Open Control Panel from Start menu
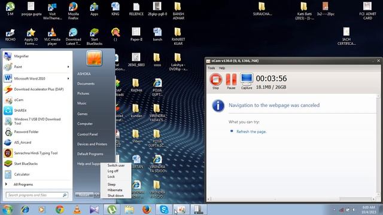 pyautogui.click(x=87, y=134)
